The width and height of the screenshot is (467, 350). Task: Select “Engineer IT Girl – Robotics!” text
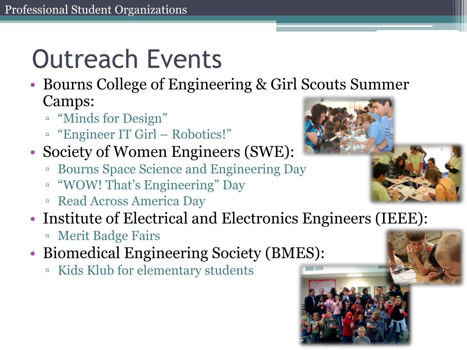[x=144, y=134]
